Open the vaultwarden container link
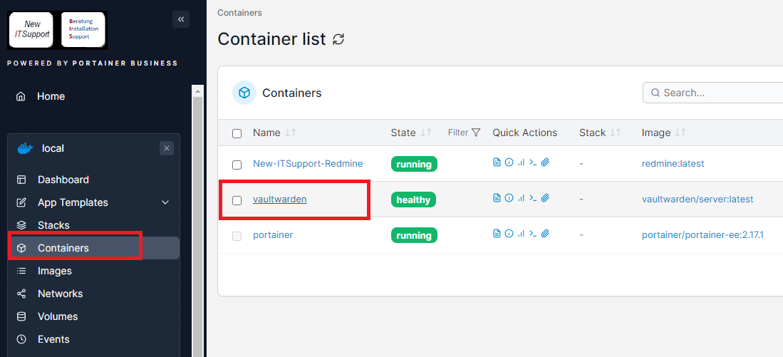This screenshot has height=357, width=783. (x=279, y=200)
